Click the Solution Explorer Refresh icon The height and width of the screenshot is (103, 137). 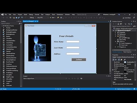[x=131, y=24]
